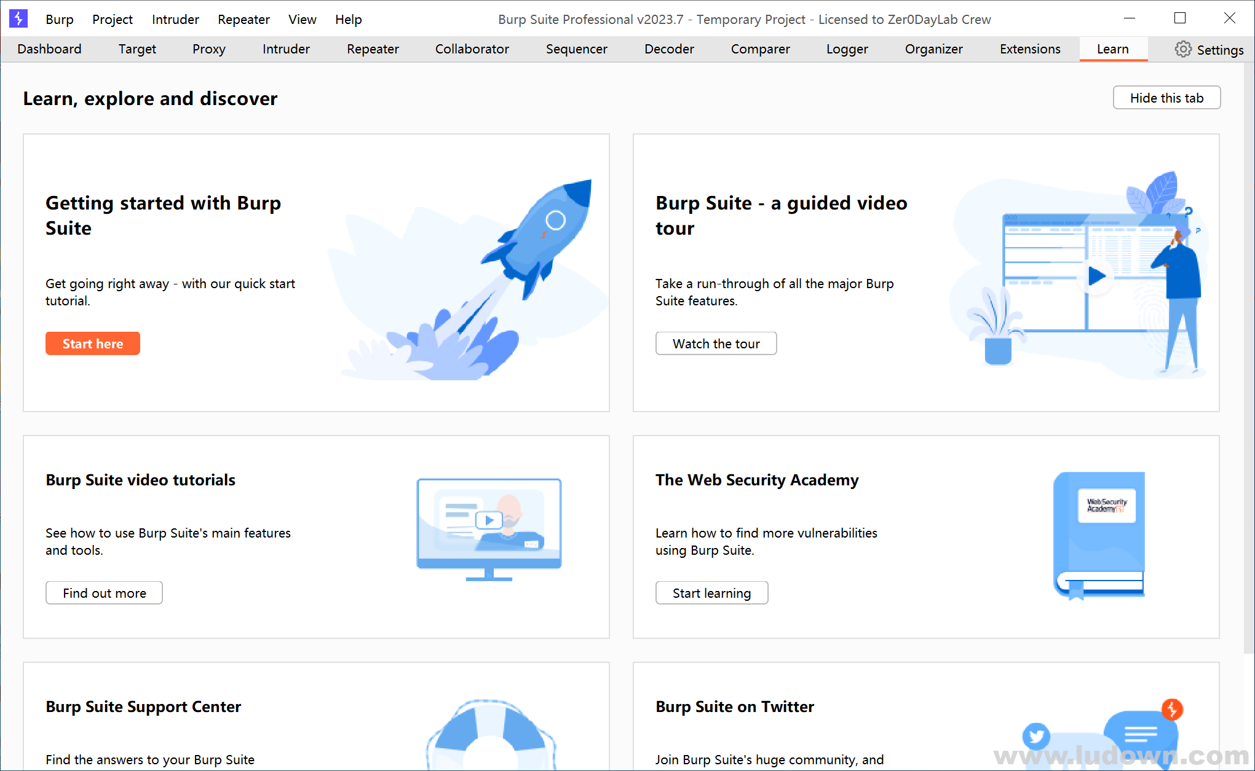Open the Settings gear icon
The width and height of the screenshot is (1255, 771).
[x=1183, y=49]
